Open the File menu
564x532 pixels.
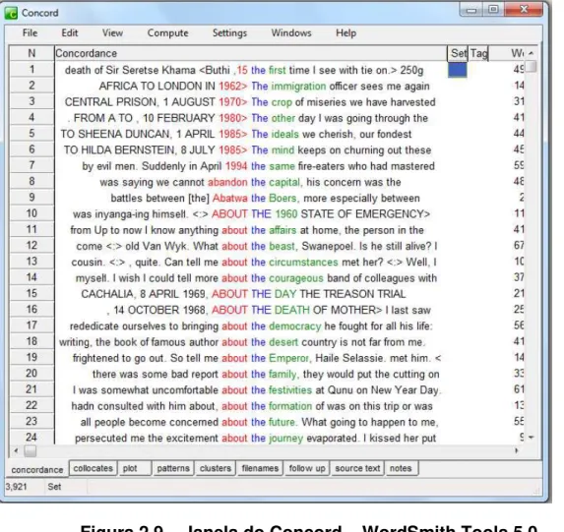point(30,33)
